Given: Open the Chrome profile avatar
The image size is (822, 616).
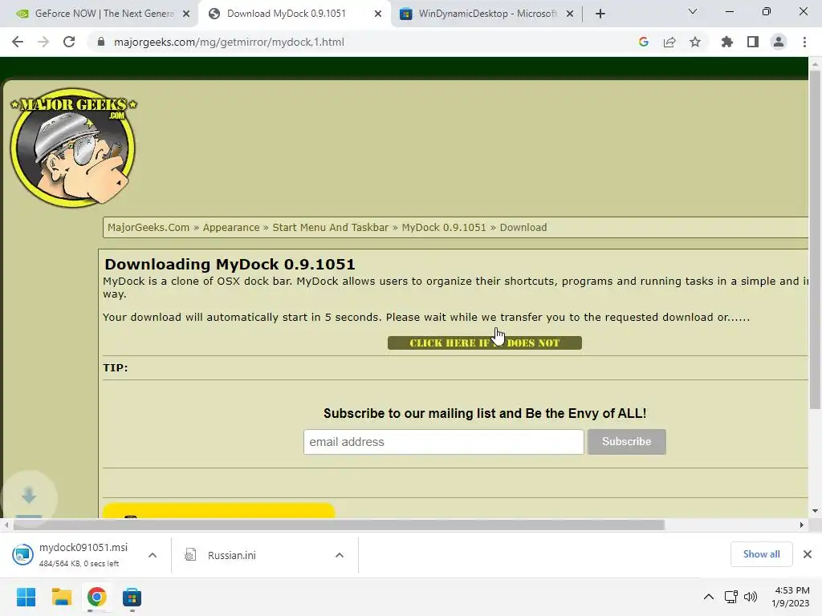Looking at the screenshot, I should tap(779, 42).
